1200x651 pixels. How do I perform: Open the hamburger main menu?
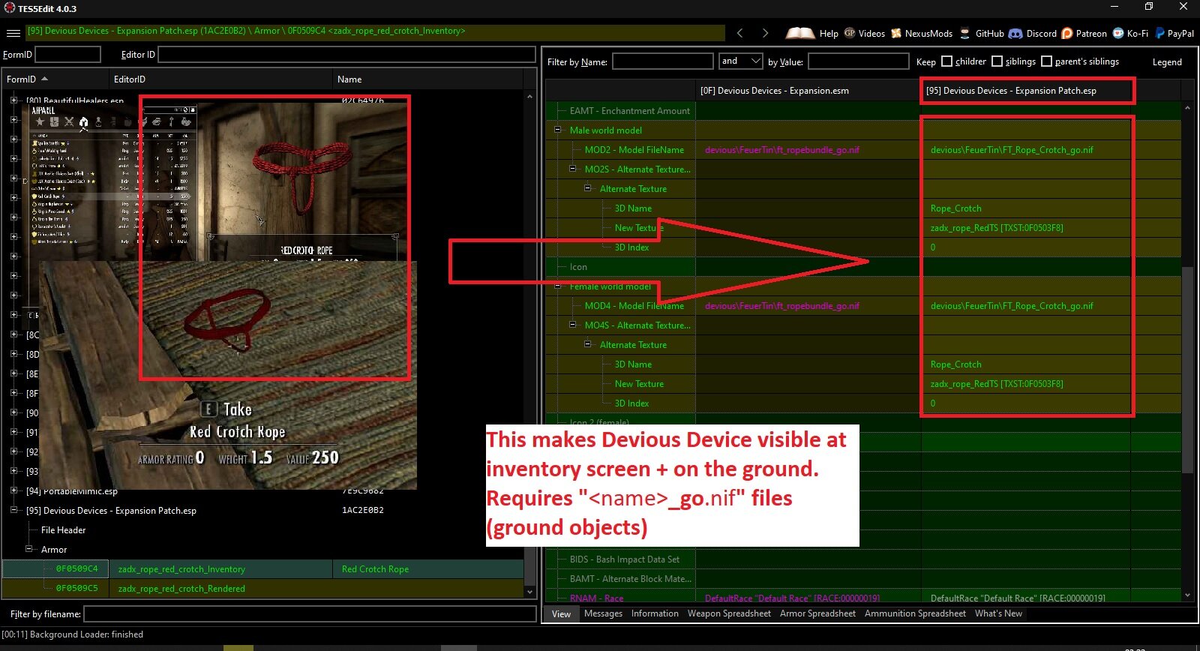click(13, 33)
